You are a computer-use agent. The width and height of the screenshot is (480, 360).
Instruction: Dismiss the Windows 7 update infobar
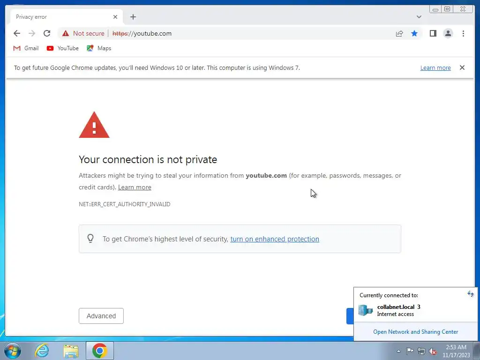pos(462,67)
